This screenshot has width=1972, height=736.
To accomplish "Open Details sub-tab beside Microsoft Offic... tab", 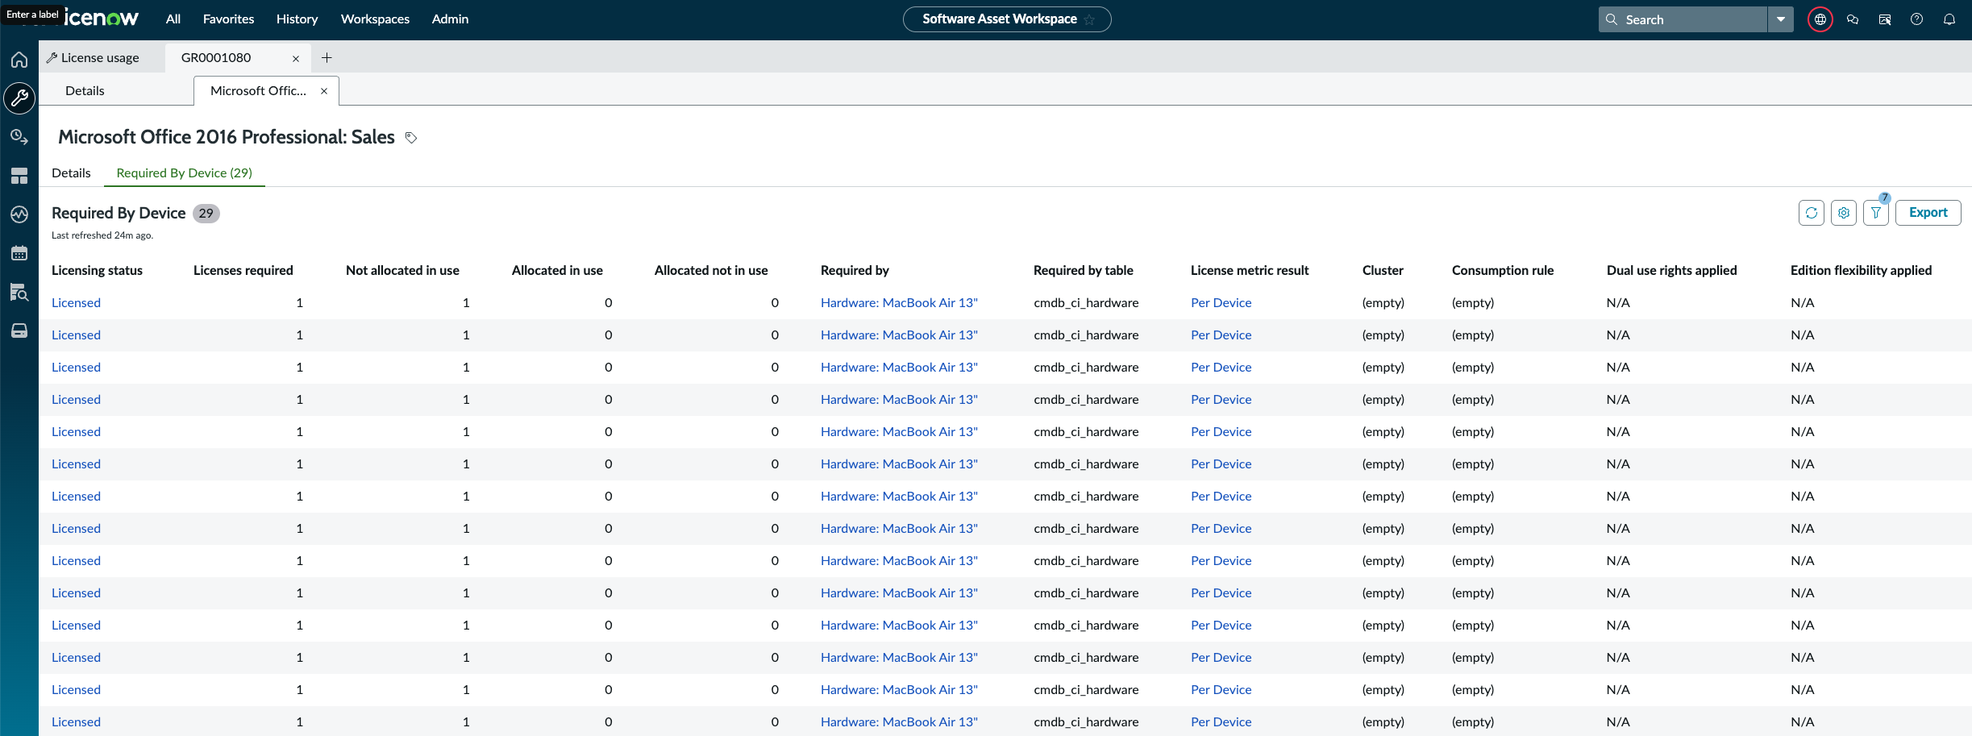I will click(x=85, y=90).
